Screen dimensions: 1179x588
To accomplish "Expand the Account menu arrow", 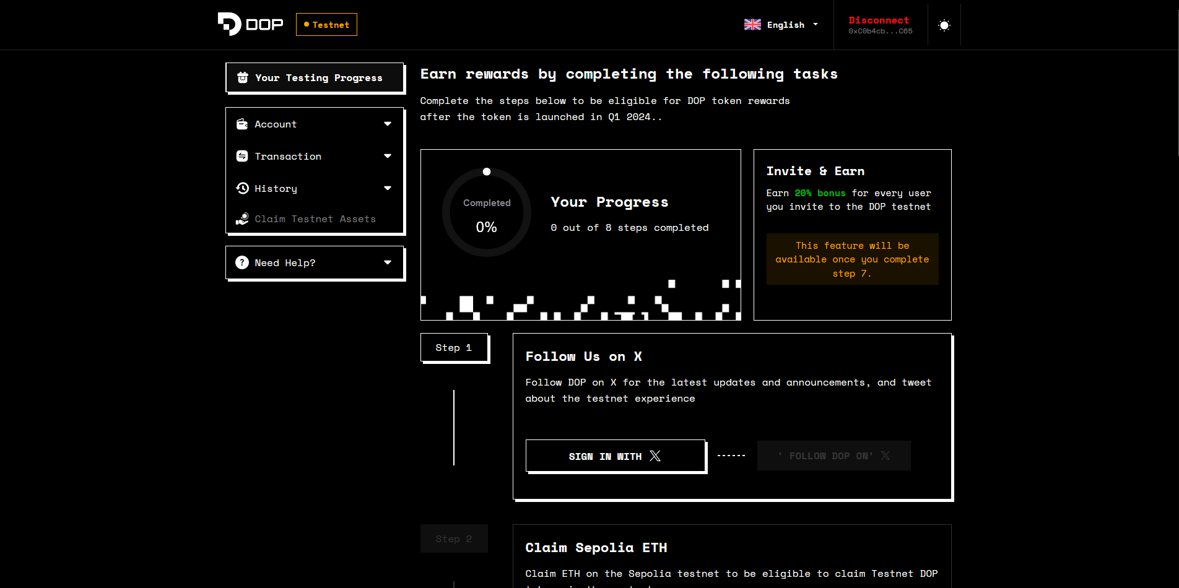I will (x=388, y=124).
